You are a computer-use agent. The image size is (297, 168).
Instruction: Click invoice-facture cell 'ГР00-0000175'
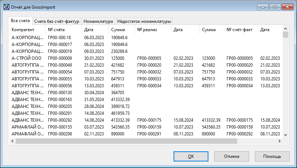[240, 120]
